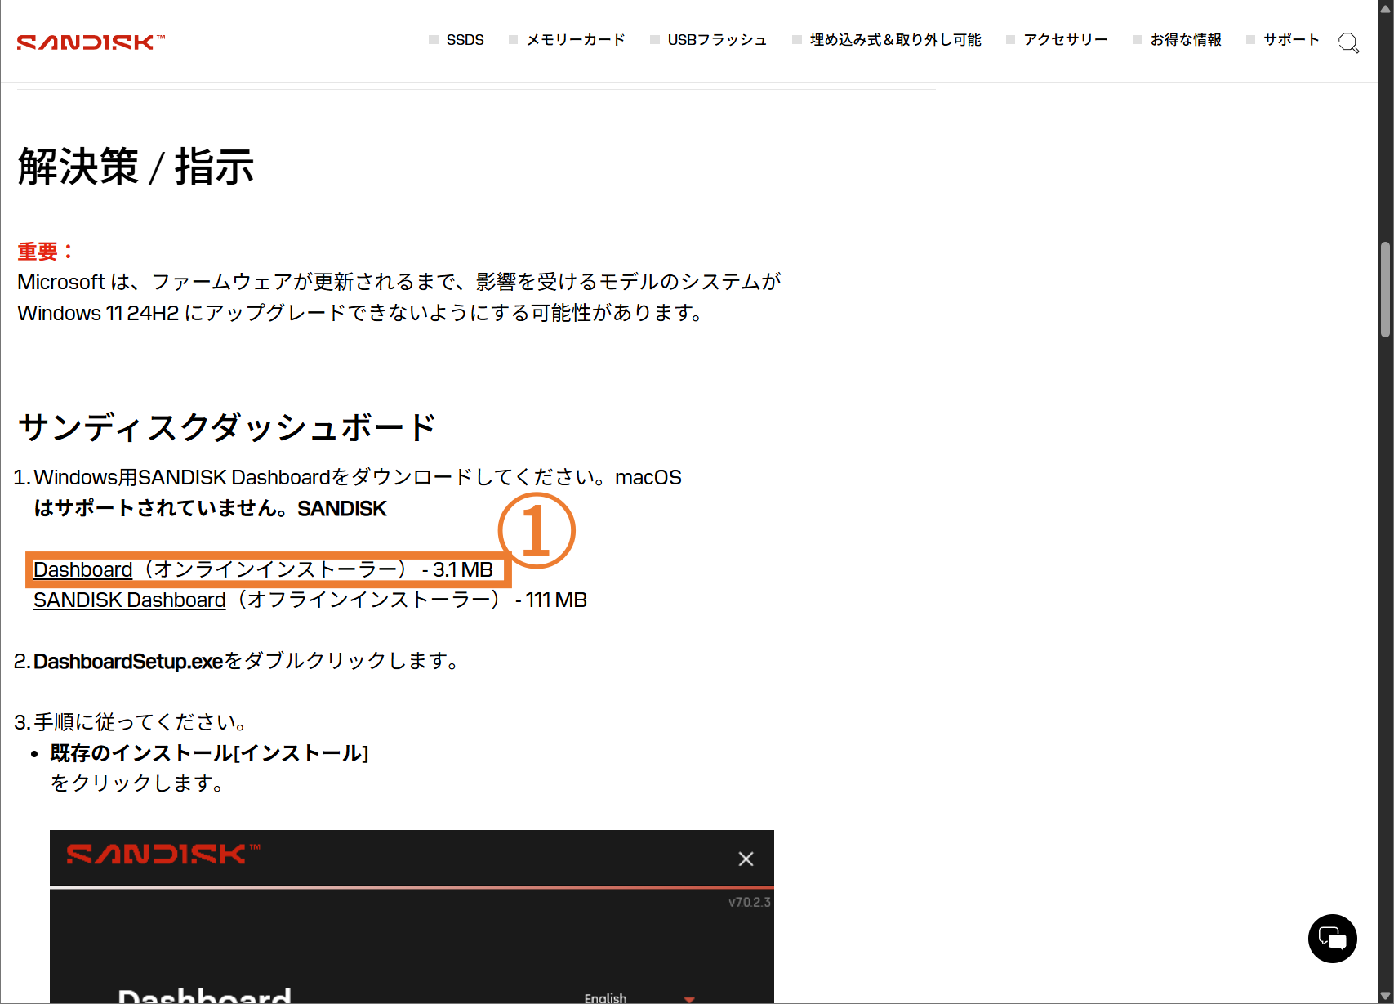Open the live chat bubble icon
This screenshot has height=1004, width=1394.
[1332, 939]
